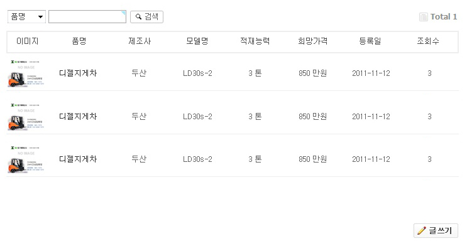Open second forklift thumbnail image
Screen dimensions: 467x251
click(x=27, y=117)
